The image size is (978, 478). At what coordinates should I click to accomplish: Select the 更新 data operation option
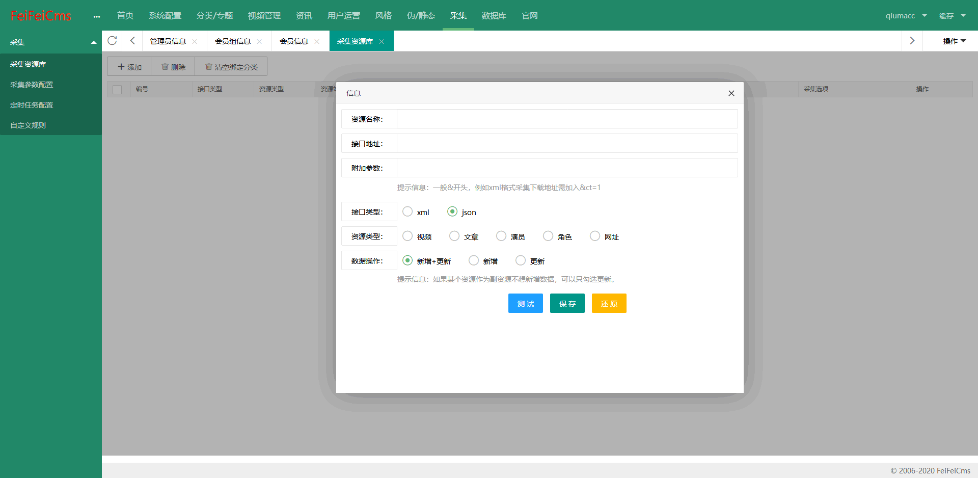pos(520,260)
